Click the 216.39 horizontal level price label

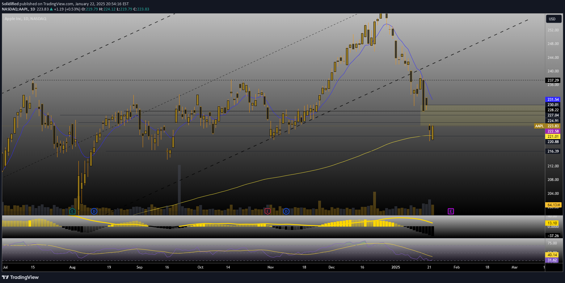553,151
